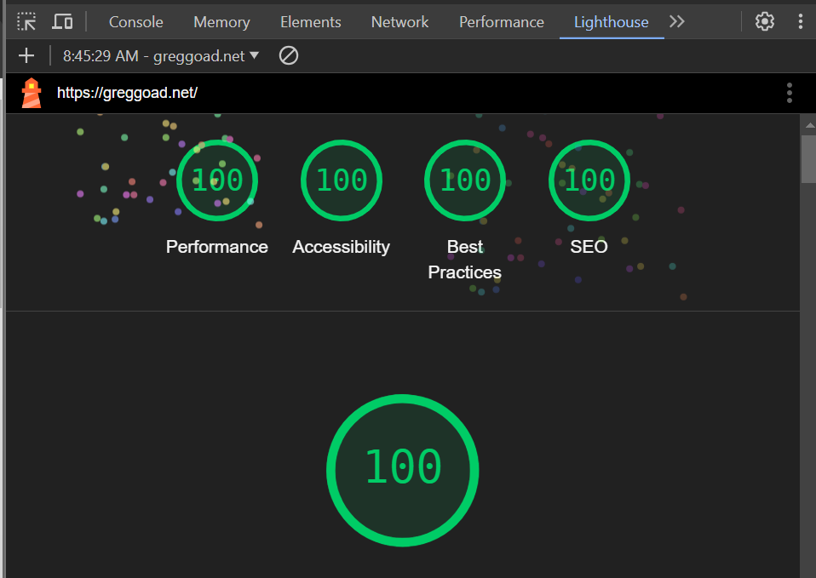816x578 pixels.
Task: Select the Inspect element tool
Action: point(26,20)
